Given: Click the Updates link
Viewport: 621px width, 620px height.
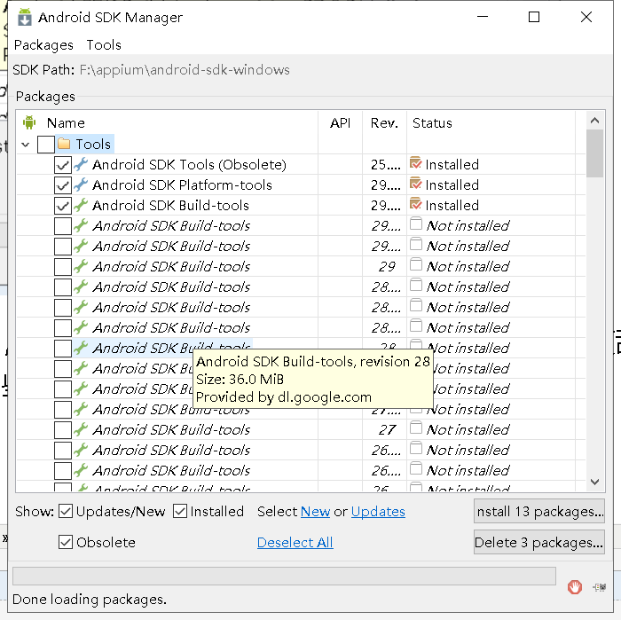Looking at the screenshot, I should [378, 512].
